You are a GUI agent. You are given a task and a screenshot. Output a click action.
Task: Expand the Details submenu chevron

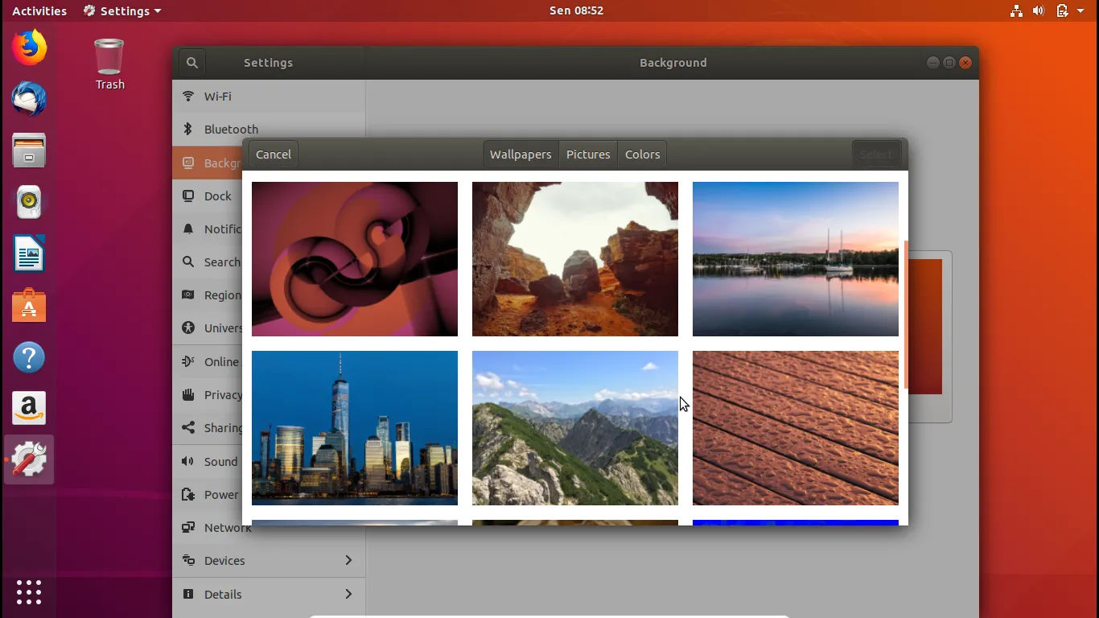(348, 594)
